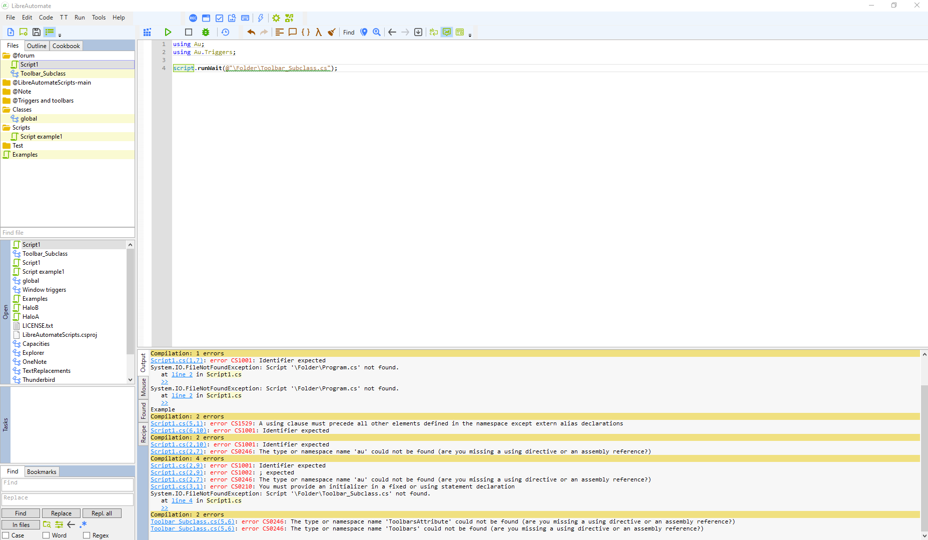Screen dimensions: 928x540
Task: Expand the @LibreAutomateScripts-main folder
Action: coord(7,83)
